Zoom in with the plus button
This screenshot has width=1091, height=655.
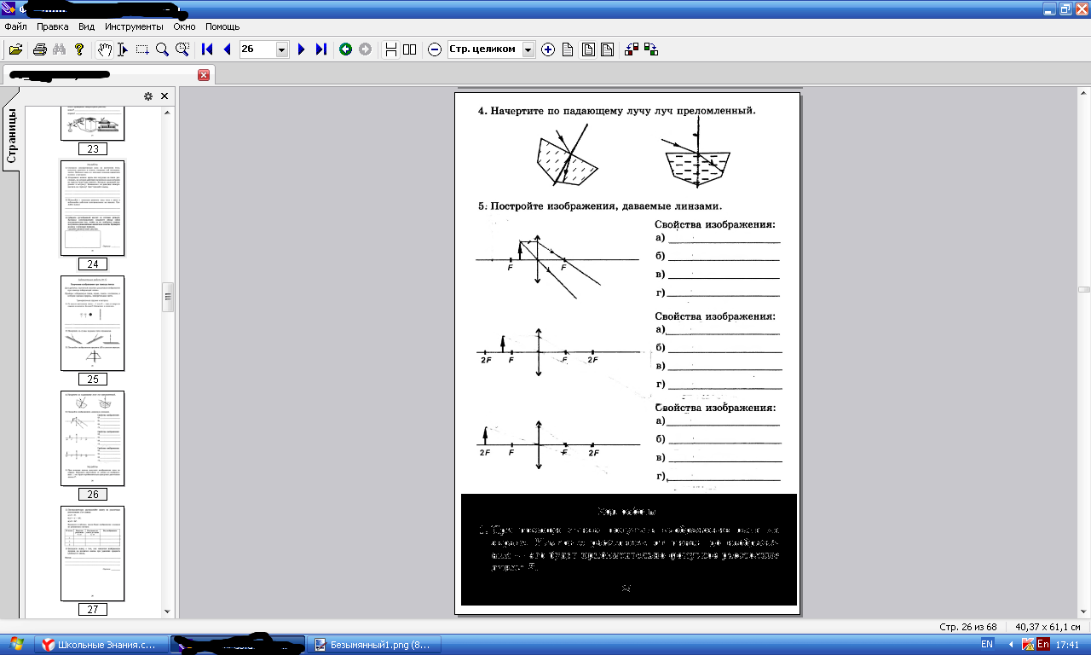pyautogui.click(x=548, y=49)
